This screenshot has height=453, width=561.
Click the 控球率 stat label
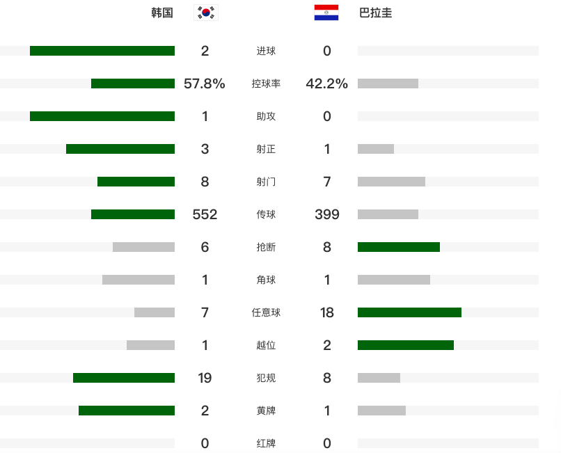click(266, 84)
